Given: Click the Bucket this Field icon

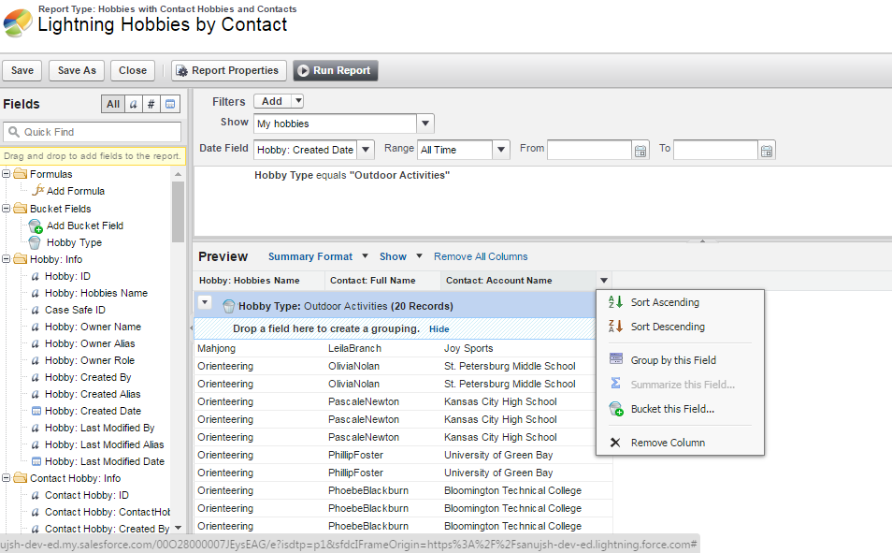Looking at the screenshot, I should (616, 409).
